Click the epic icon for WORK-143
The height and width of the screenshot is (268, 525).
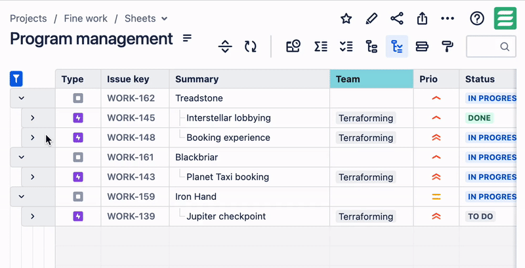(78, 177)
